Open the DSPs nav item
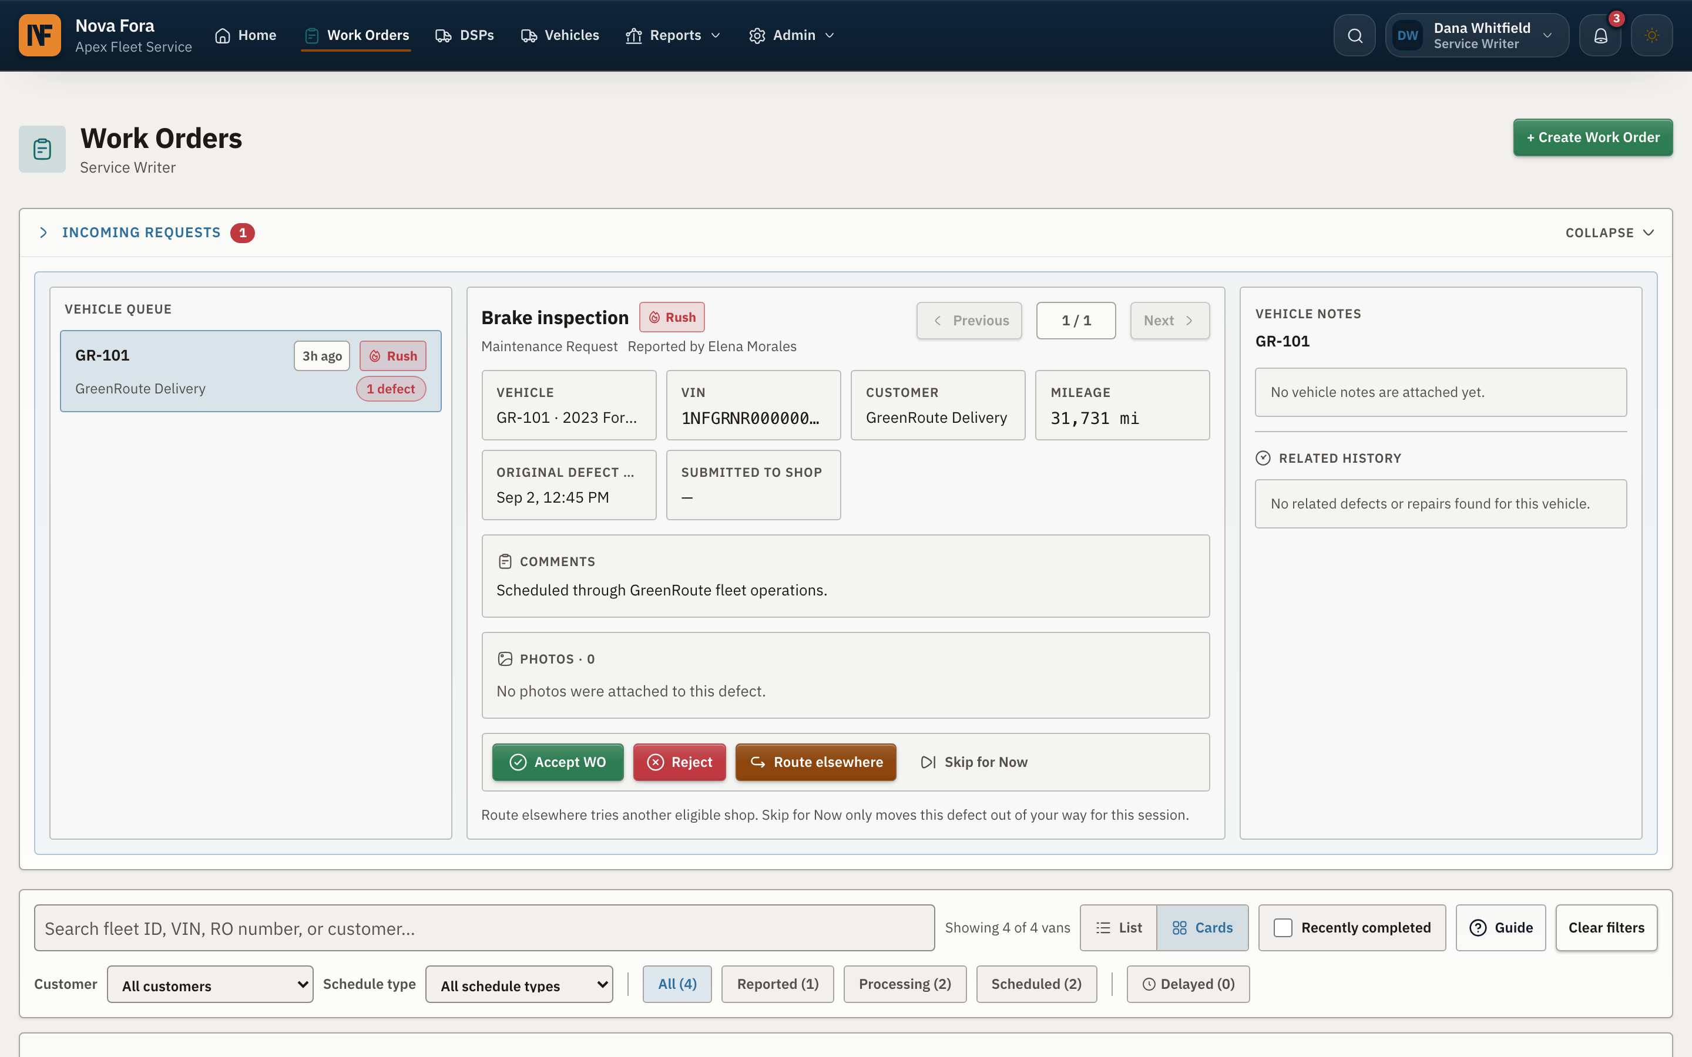Screen dimensions: 1692x1057 coord(464,35)
